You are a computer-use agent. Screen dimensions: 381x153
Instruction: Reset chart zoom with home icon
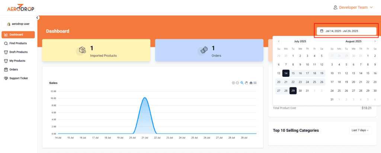[251, 83]
